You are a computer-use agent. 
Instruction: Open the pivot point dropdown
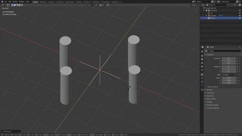(97, 5)
